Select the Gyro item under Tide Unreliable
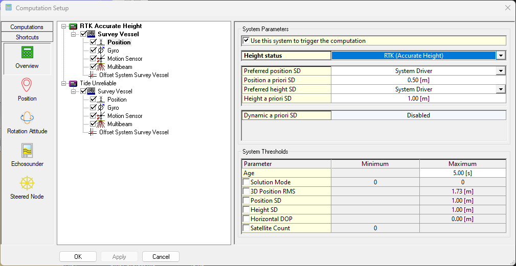The image size is (516, 266). pos(113,108)
